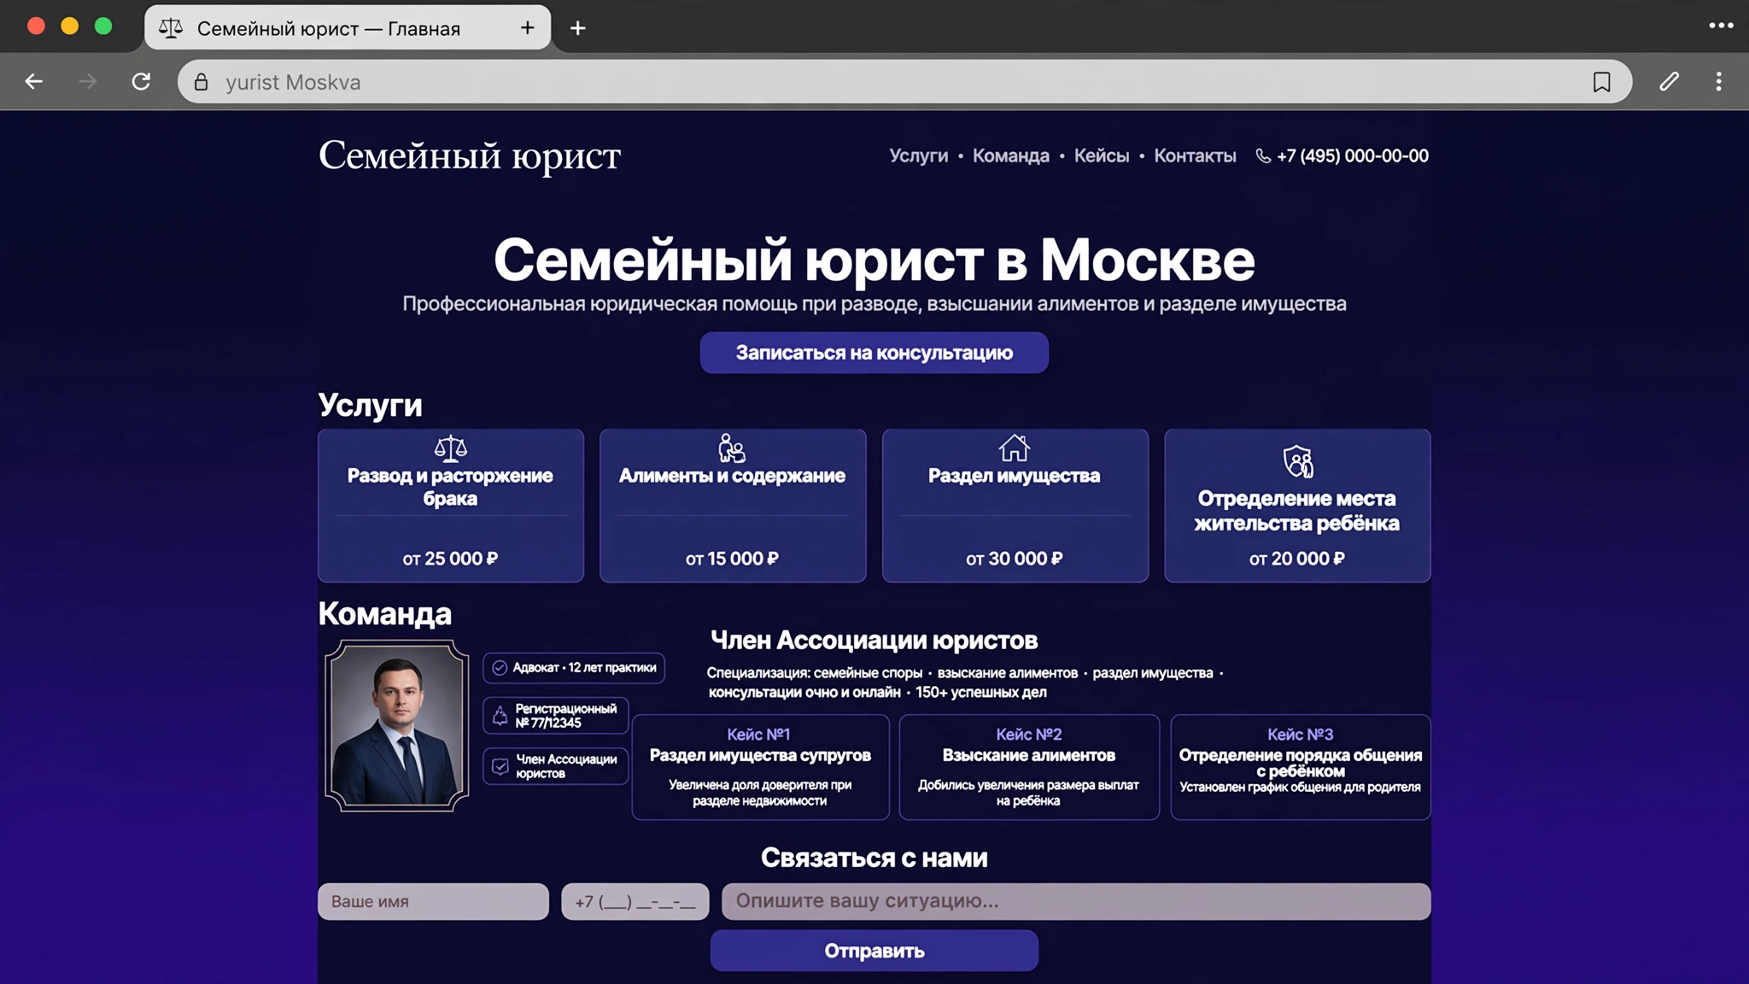
Task: Open the Контакты navigation link
Action: tap(1195, 156)
